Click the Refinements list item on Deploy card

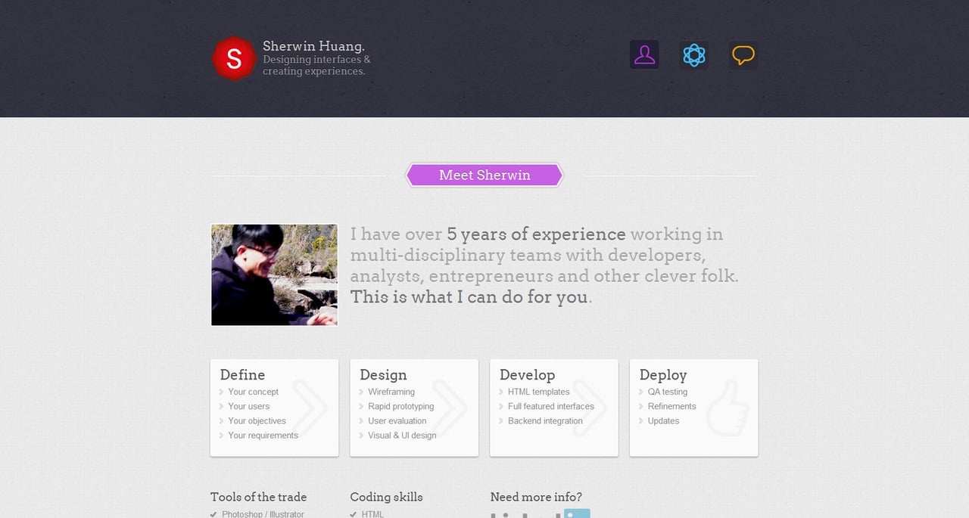tap(671, 406)
